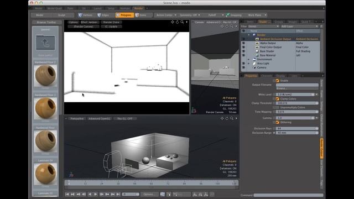Uncheck the Clamp Colors checkbox

tap(278, 99)
